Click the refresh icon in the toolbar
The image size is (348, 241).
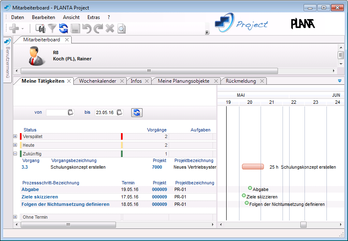point(63,28)
